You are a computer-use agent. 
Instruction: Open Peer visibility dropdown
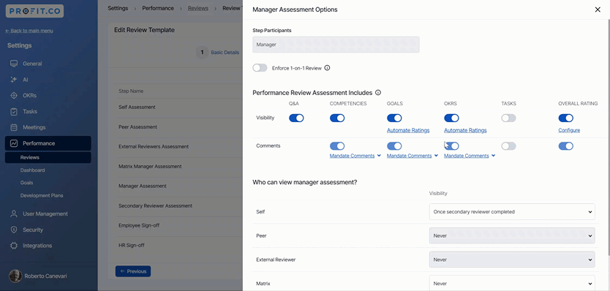point(512,235)
